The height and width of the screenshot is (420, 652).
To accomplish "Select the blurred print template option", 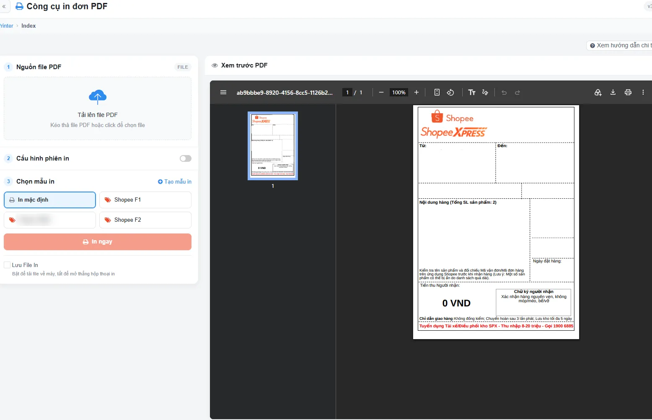I will pos(50,220).
